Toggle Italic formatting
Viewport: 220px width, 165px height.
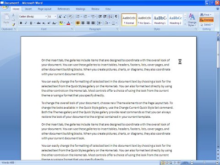point(26,23)
